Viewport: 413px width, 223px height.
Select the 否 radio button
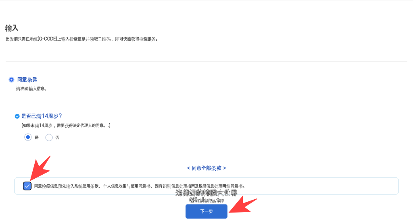(x=49, y=137)
